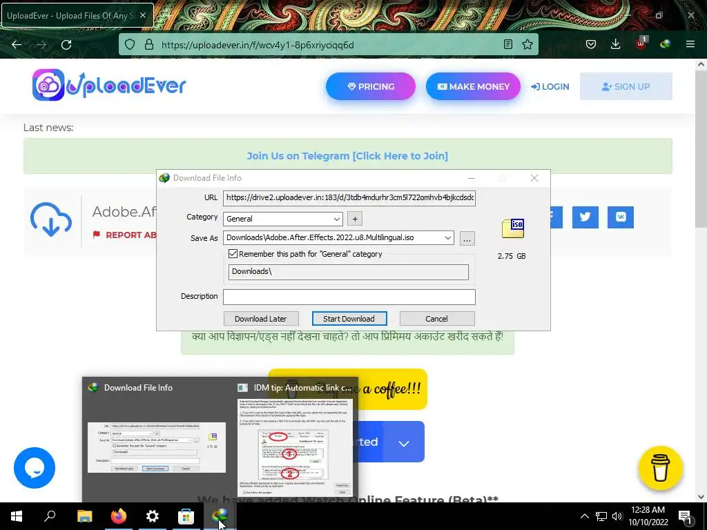Open MAKE MONEY page

473,86
